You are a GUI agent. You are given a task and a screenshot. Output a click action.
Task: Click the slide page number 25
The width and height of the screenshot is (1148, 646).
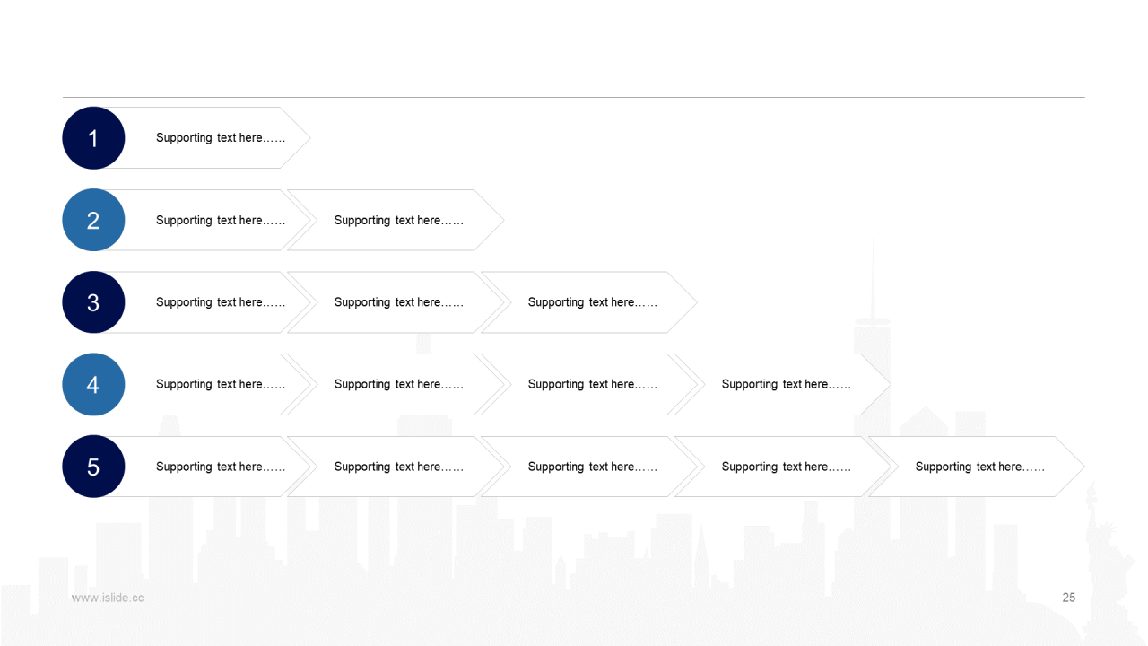coord(1068,598)
